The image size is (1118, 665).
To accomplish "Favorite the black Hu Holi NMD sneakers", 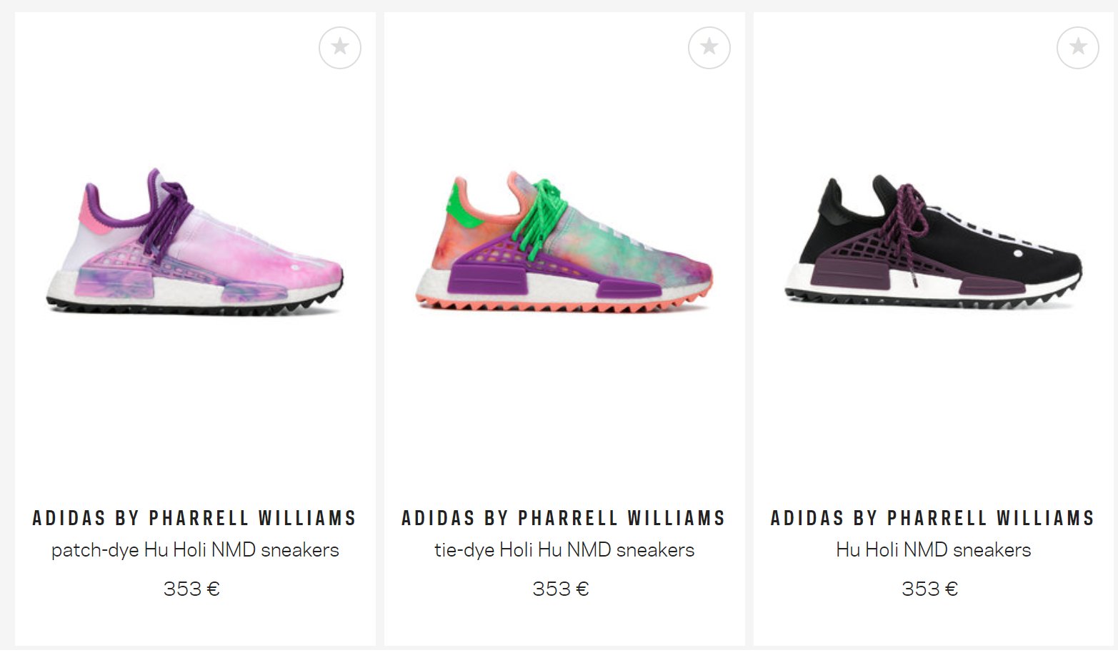I will click(x=1078, y=48).
